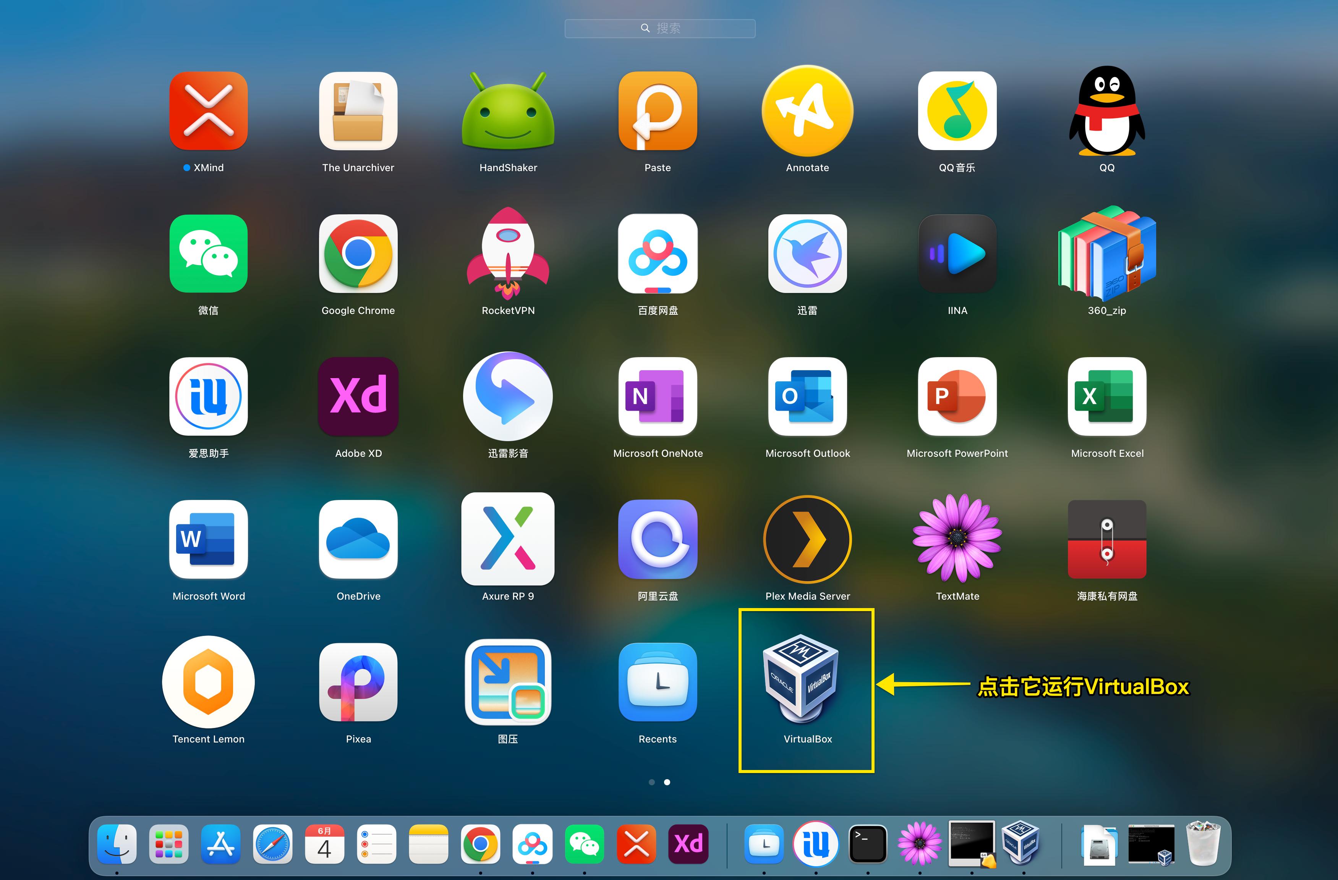This screenshot has width=1338, height=880.
Task: Launch QQ音乐
Action: pos(956,111)
